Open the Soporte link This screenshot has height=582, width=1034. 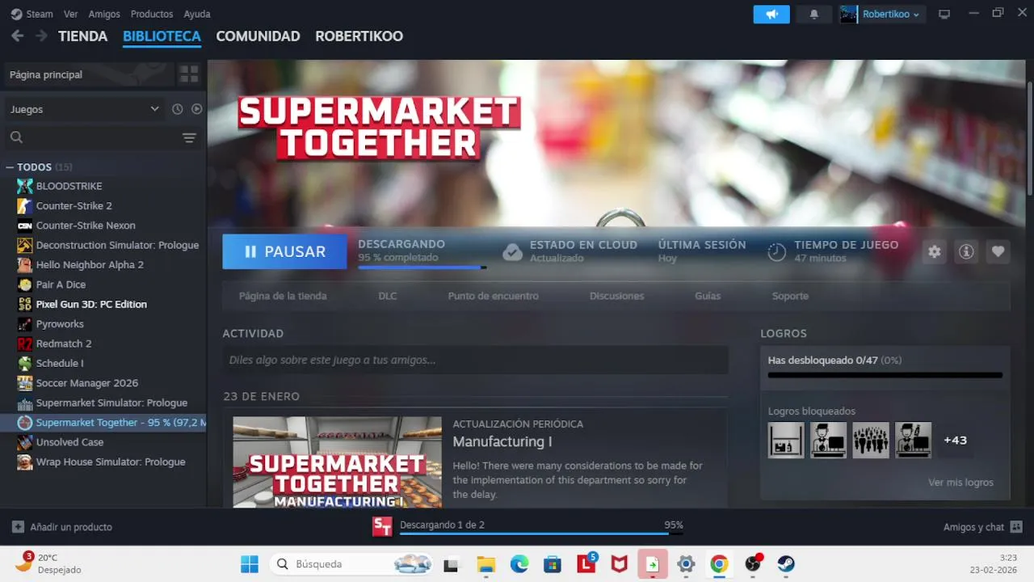tap(790, 296)
